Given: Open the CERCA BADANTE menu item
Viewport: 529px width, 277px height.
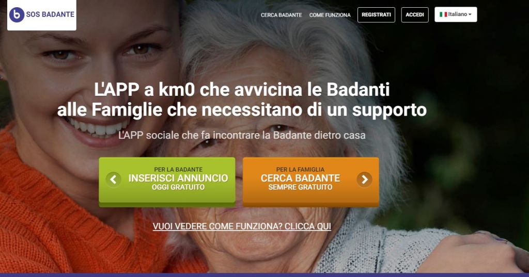Looking at the screenshot, I should (x=281, y=15).
